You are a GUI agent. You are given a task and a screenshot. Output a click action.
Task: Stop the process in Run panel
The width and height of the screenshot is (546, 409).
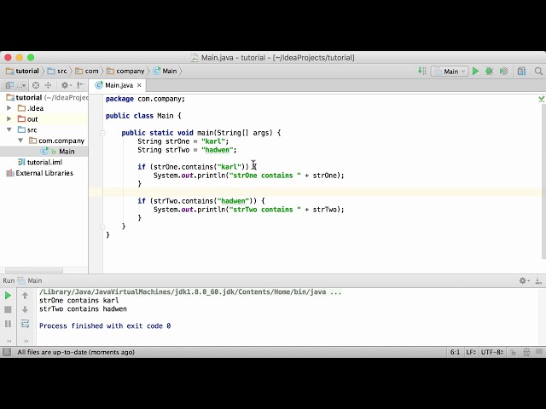8,309
